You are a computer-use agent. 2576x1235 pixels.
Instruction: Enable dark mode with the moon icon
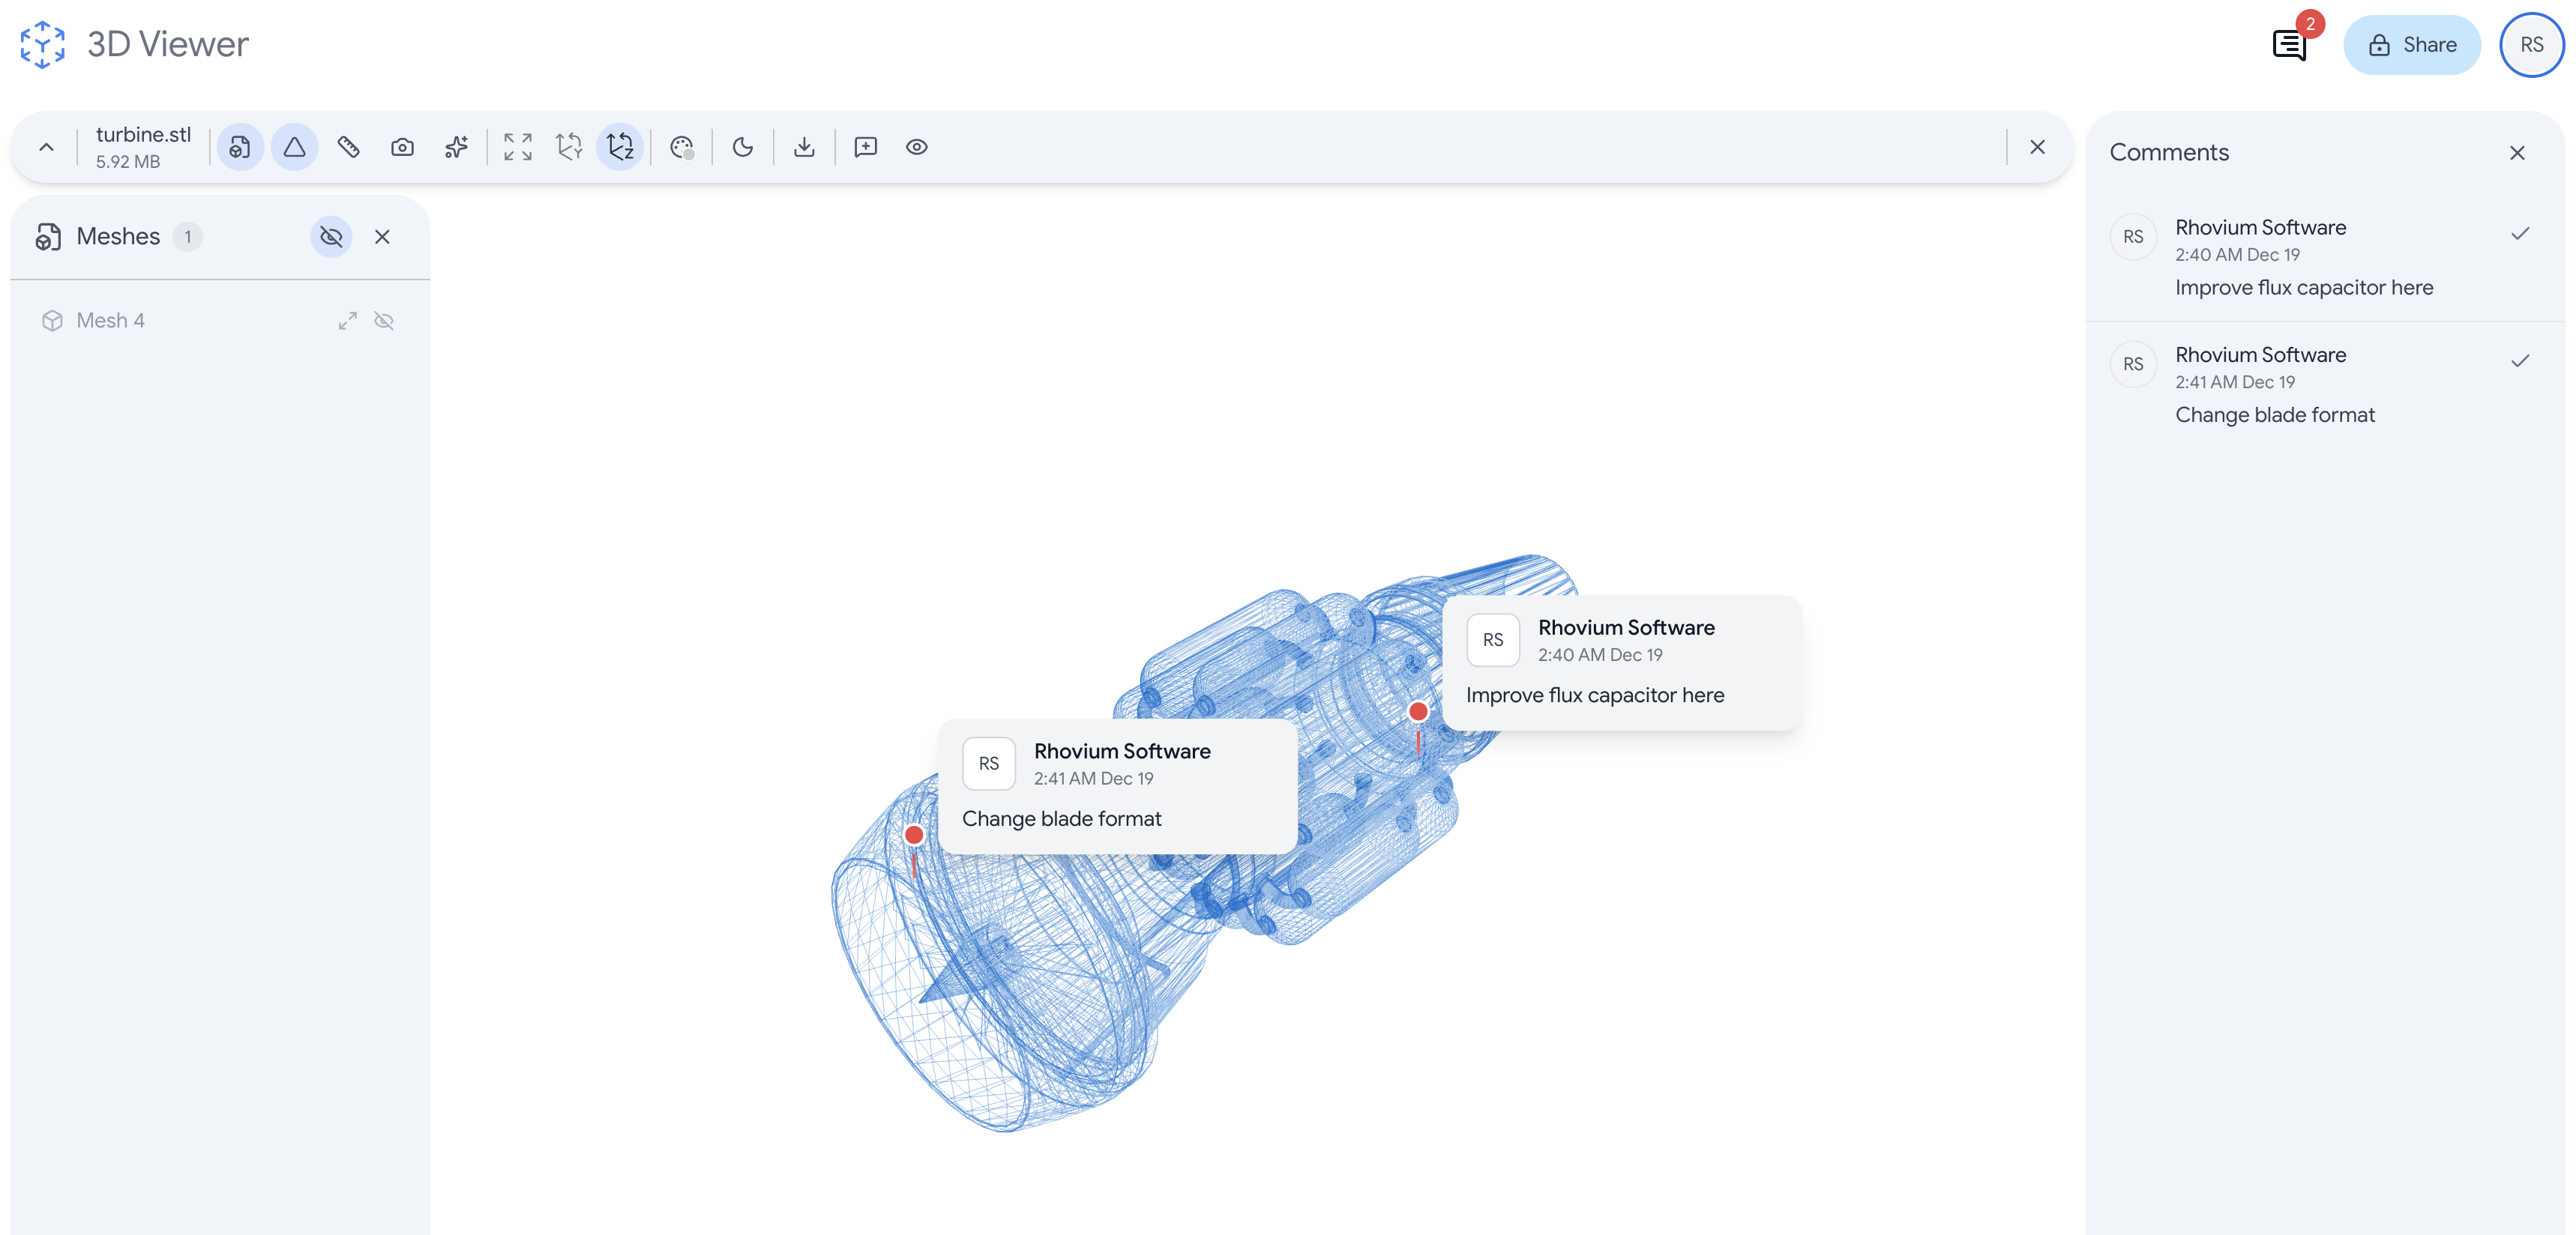(x=742, y=147)
